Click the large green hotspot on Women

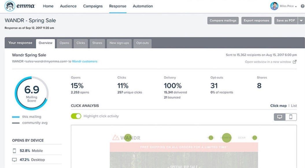click(x=227, y=138)
